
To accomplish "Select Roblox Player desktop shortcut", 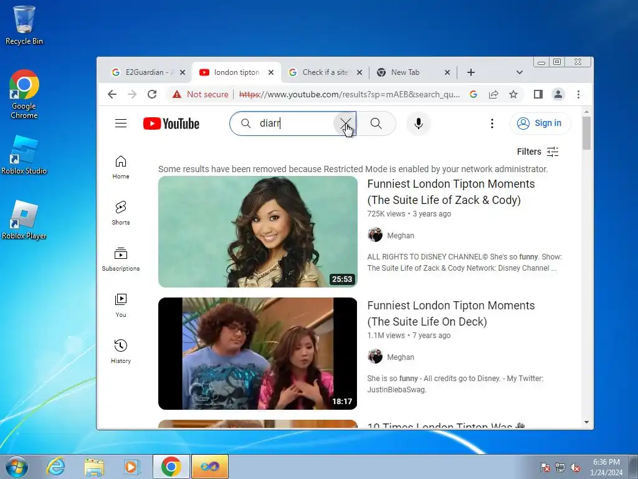I will tap(24, 220).
